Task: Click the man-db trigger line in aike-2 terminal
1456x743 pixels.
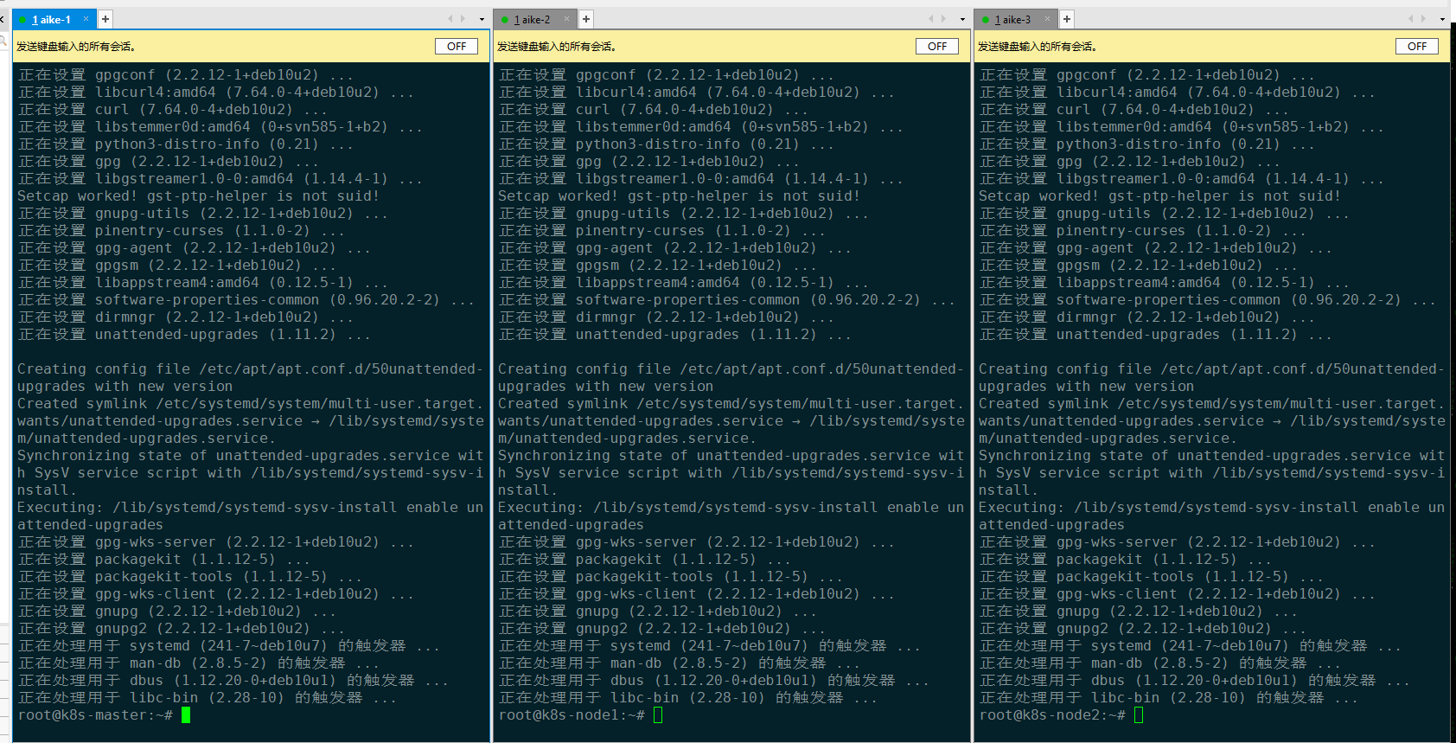Action: (680, 663)
